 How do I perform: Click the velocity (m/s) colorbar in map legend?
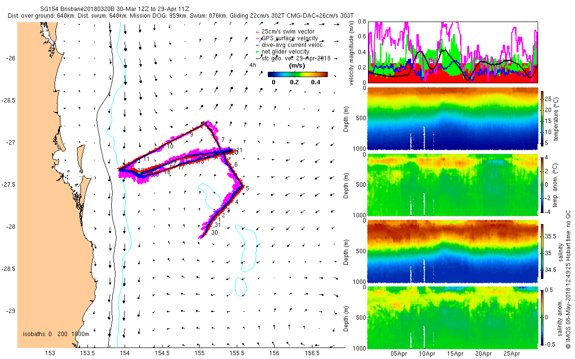(x=298, y=74)
